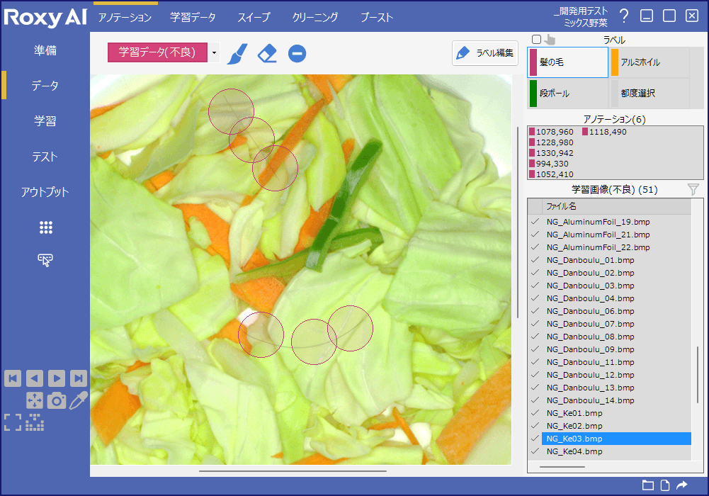Open the filter funnel for training images
The height and width of the screenshot is (496, 709).
click(x=693, y=189)
